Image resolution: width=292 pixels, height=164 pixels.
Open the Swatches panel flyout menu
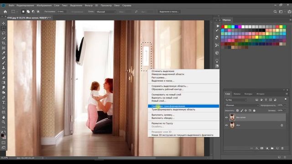(x=290, y=20)
